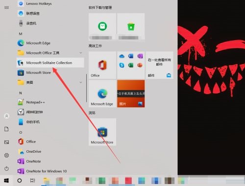Screen dimensions: 245x186
Task: Open OneNote from the app list
Action: pyautogui.click(x=50, y=162)
